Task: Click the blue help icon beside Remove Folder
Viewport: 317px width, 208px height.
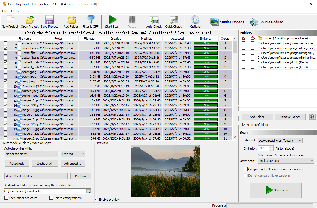Action: pos(312,117)
